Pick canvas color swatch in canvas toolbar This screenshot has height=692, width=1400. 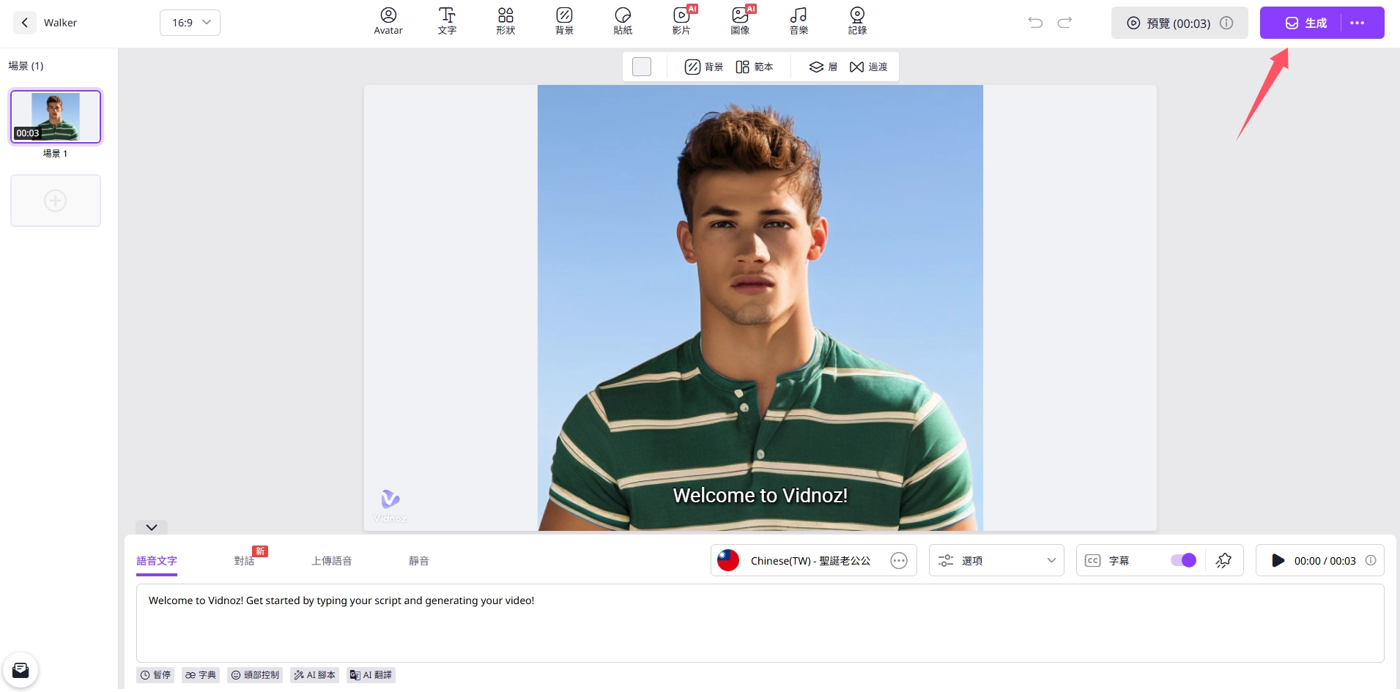click(642, 67)
